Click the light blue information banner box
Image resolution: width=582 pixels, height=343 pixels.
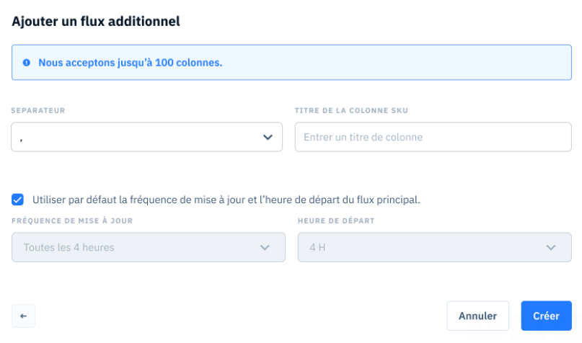292,62
